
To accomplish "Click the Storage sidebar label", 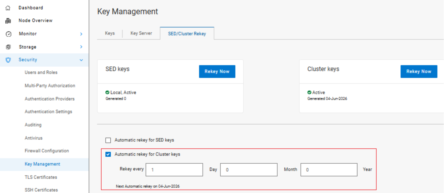I will pos(28,47).
